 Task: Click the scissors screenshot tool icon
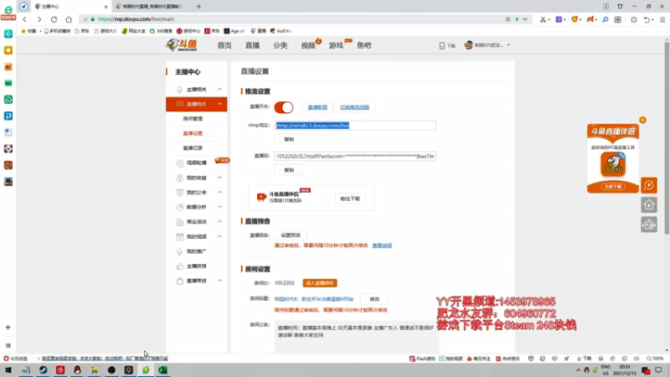click(x=543, y=19)
